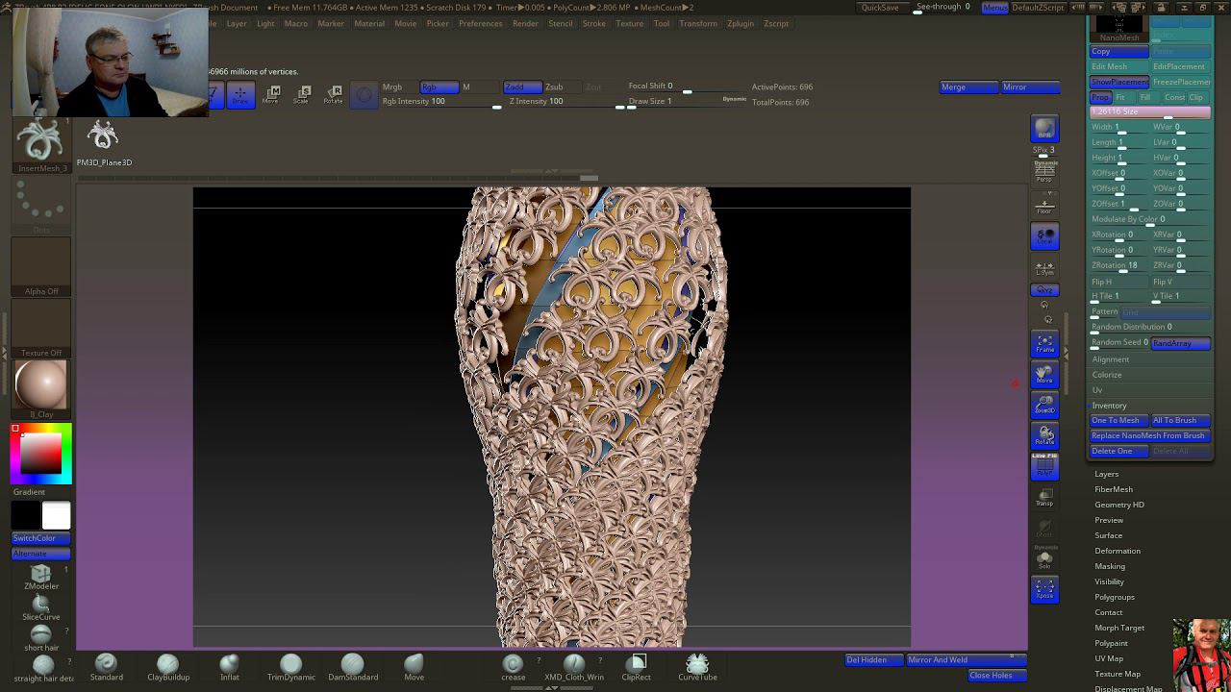Expand the Geometry HD section
The height and width of the screenshot is (692, 1231).
coord(1118,505)
